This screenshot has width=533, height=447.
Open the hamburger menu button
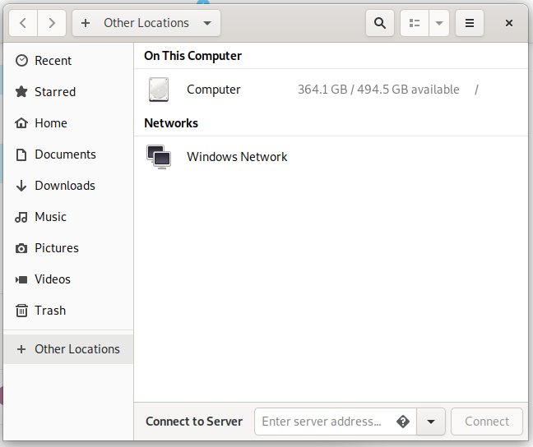click(470, 23)
